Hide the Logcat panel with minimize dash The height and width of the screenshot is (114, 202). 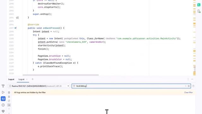tap(192, 79)
